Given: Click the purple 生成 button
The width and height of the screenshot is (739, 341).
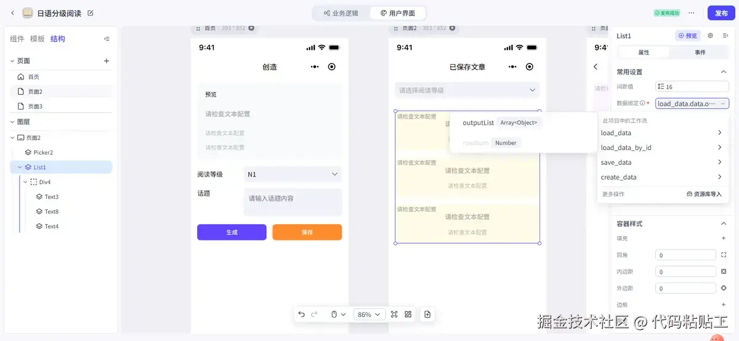Looking at the screenshot, I should [x=232, y=232].
